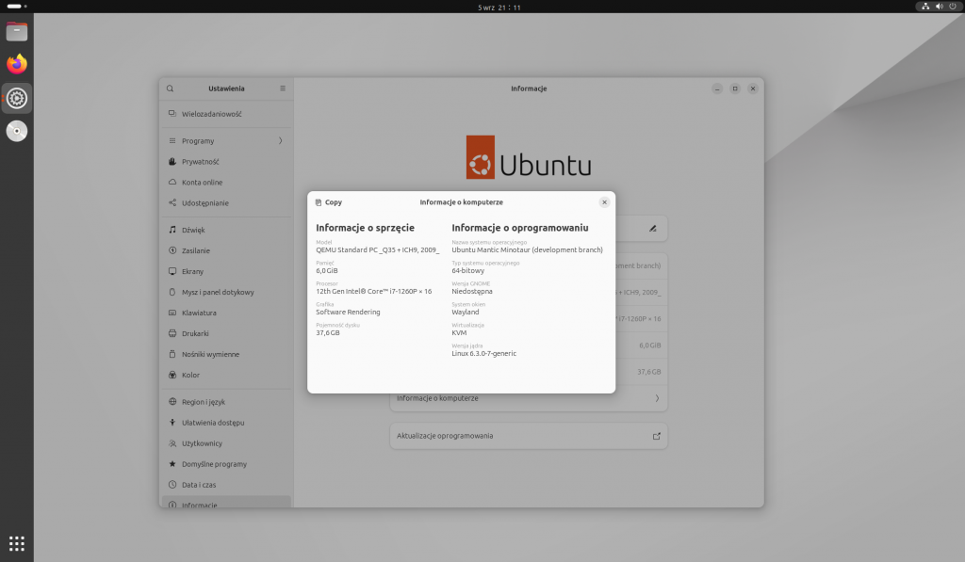Image resolution: width=965 pixels, height=562 pixels.
Task: Open the globe icon for Region i język
Action: [x=172, y=401]
